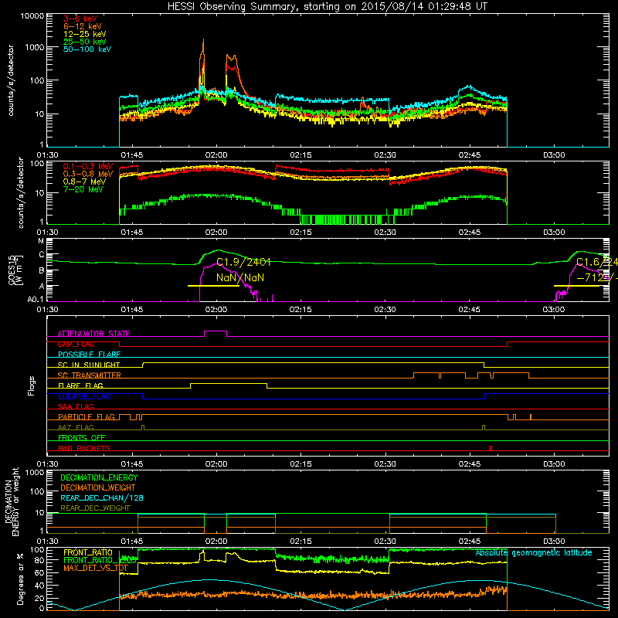Select the 12-25 keV legend label

(85, 34)
